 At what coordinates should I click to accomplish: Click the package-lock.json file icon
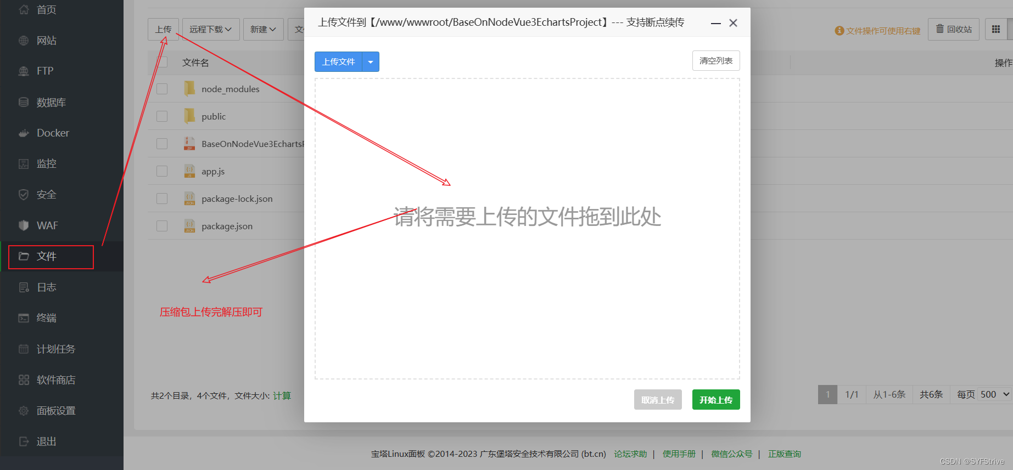coord(189,199)
